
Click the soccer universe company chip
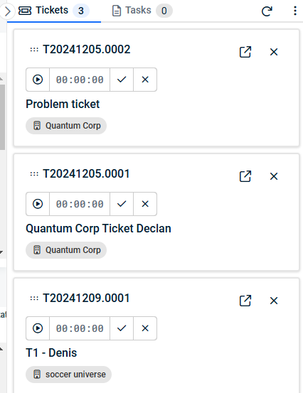(68, 375)
